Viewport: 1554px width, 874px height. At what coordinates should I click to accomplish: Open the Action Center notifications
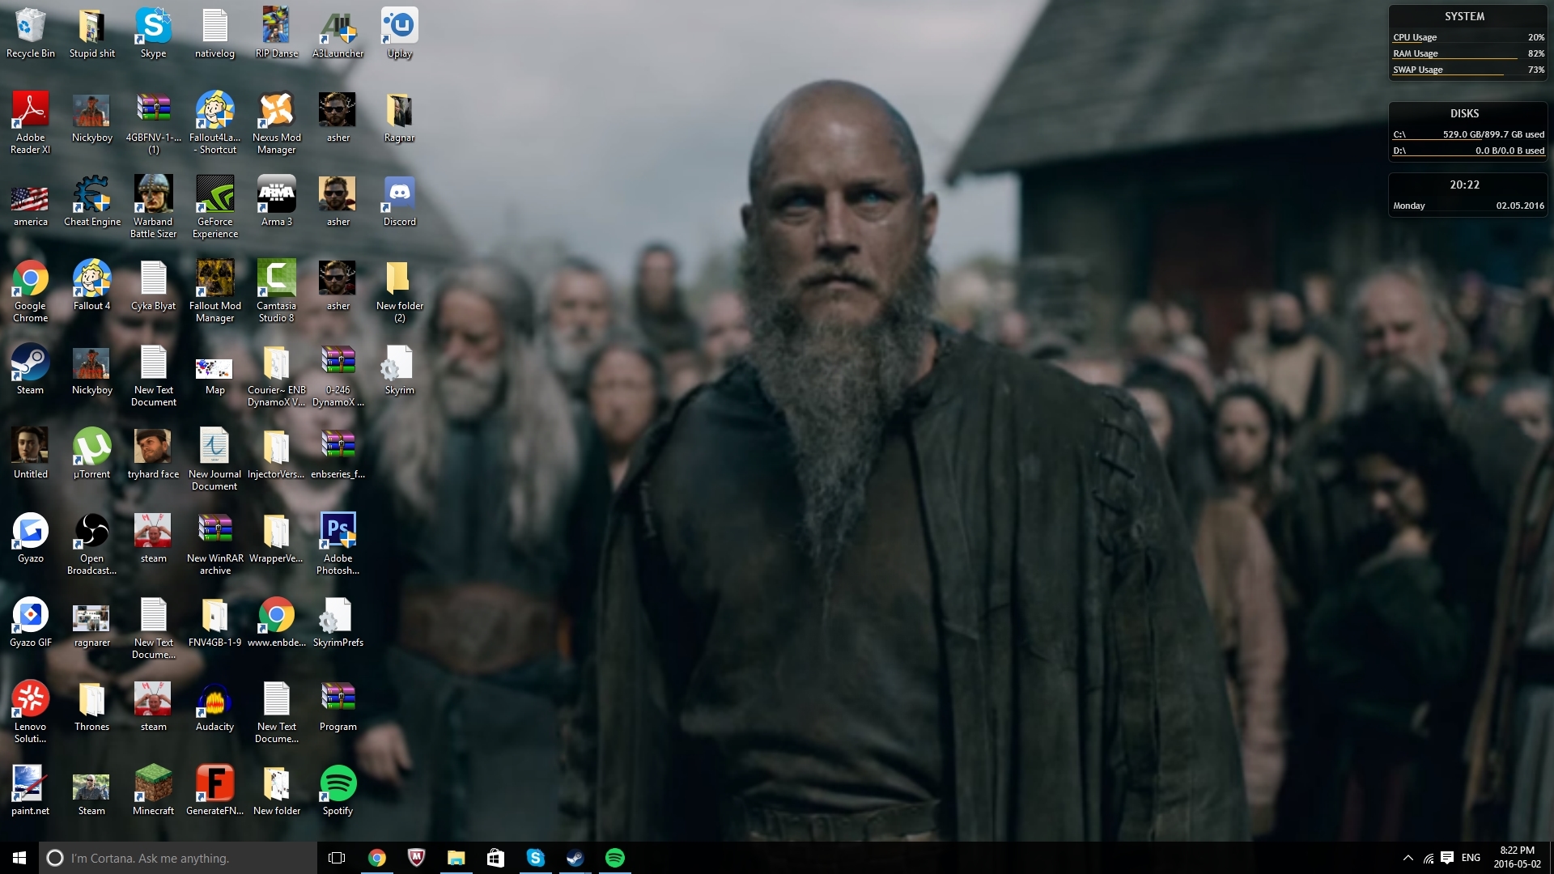(x=1447, y=858)
